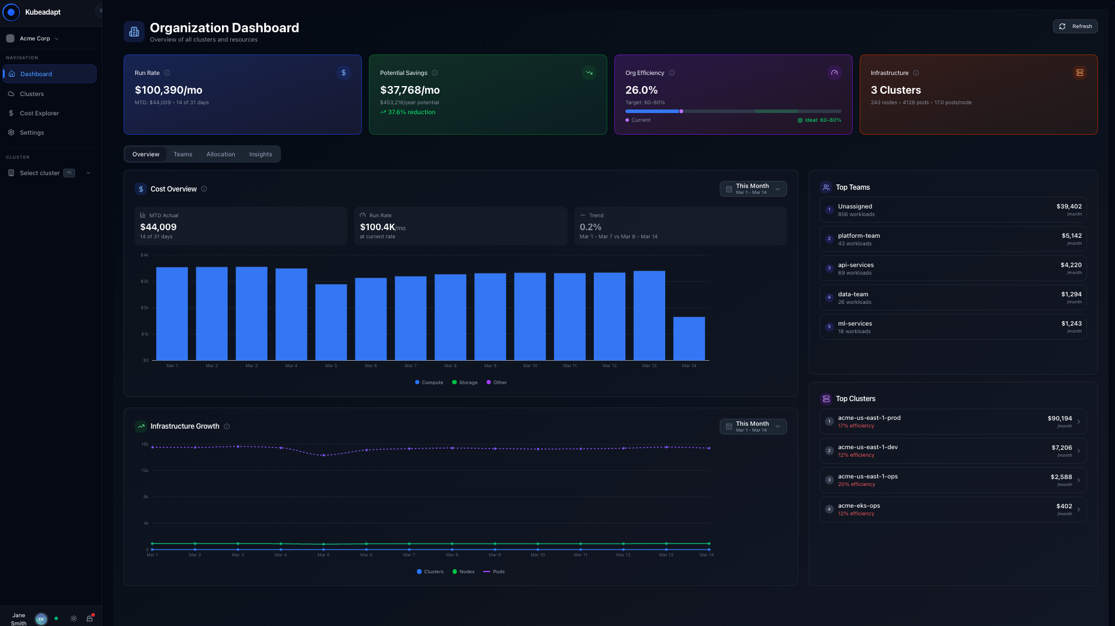
Task: Open the Select cluster dropdown
Action: click(50, 173)
